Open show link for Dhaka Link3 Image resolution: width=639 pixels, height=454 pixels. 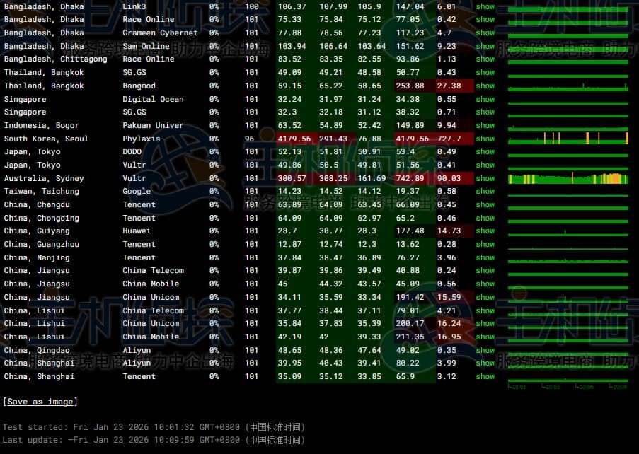click(485, 6)
